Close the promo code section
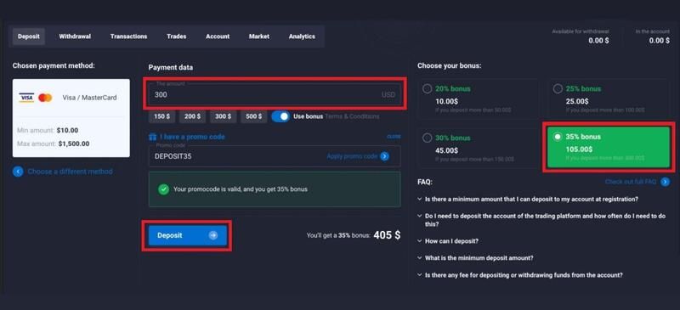680x310 pixels. [x=394, y=137]
